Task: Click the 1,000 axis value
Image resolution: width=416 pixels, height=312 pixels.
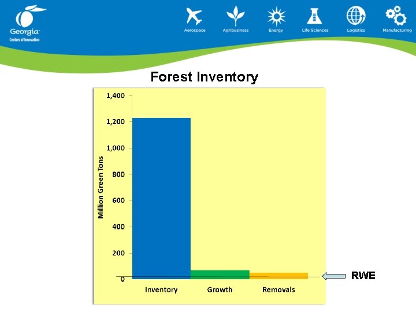Action: click(116, 148)
